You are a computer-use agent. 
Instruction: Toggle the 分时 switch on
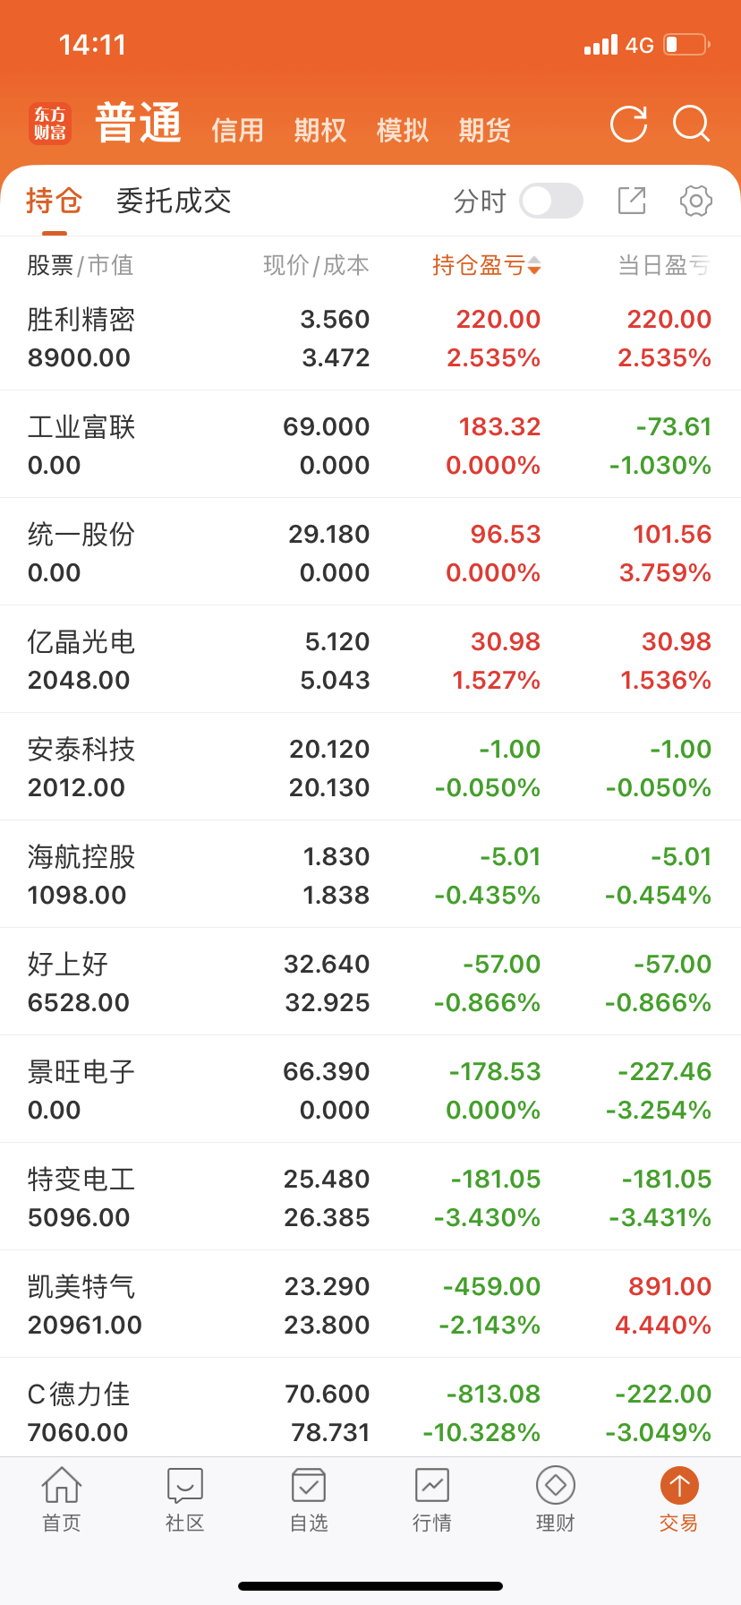(551, 201)
